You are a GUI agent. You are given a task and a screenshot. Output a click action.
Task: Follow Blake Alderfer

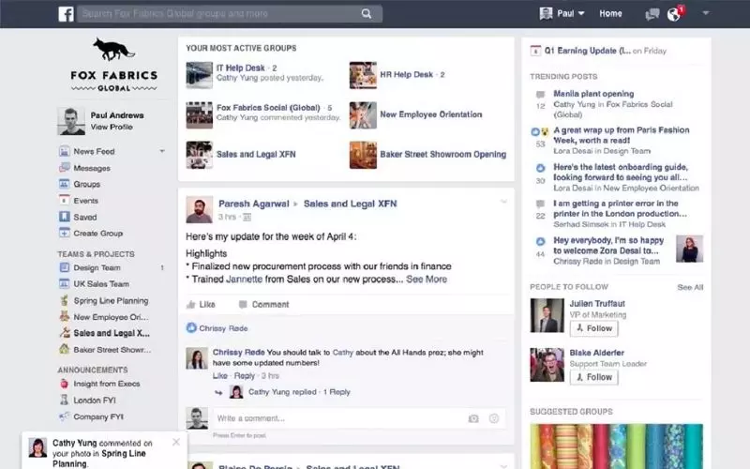pyautogui.click(x=594, y=377)
